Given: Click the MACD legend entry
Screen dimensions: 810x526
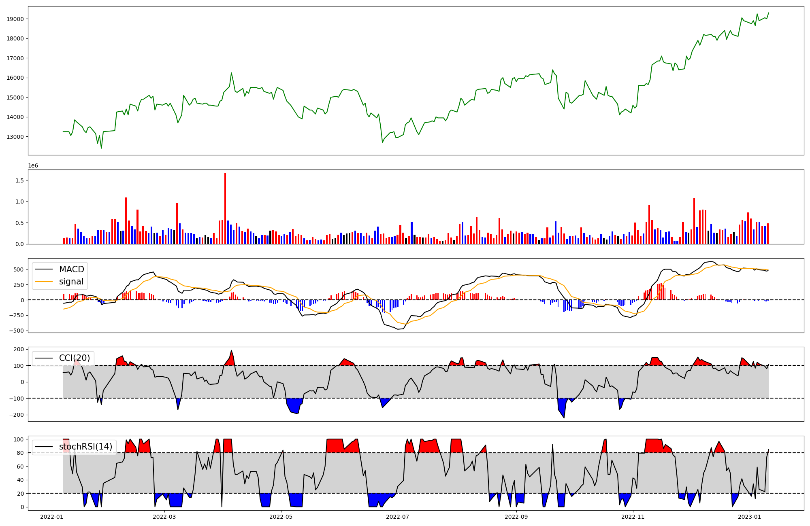Looking at the screenshot, I should coord(71,269).
